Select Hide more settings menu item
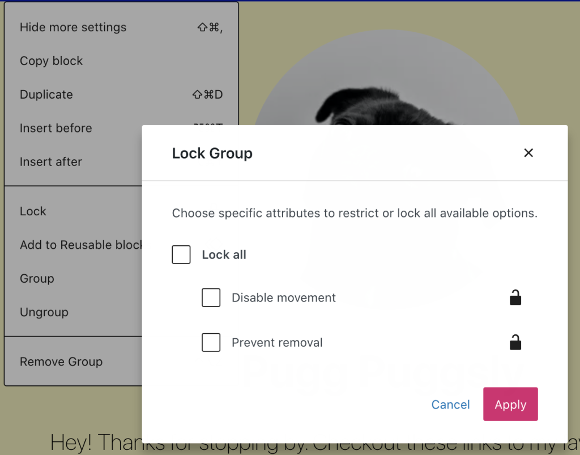Screen dimensions: 580x455 73,27
